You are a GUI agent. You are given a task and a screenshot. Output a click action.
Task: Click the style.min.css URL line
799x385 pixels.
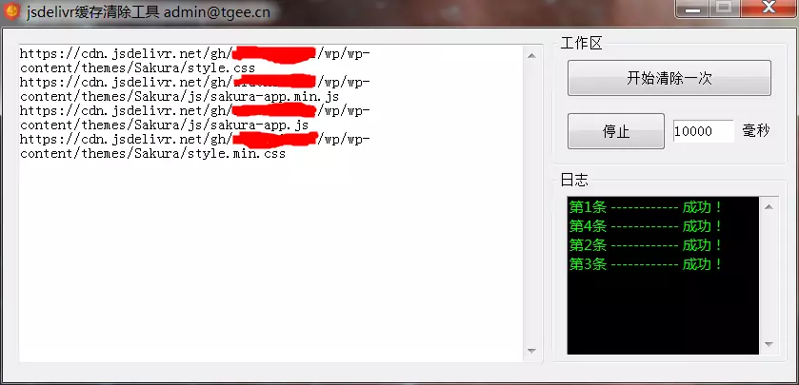point(195,146)
